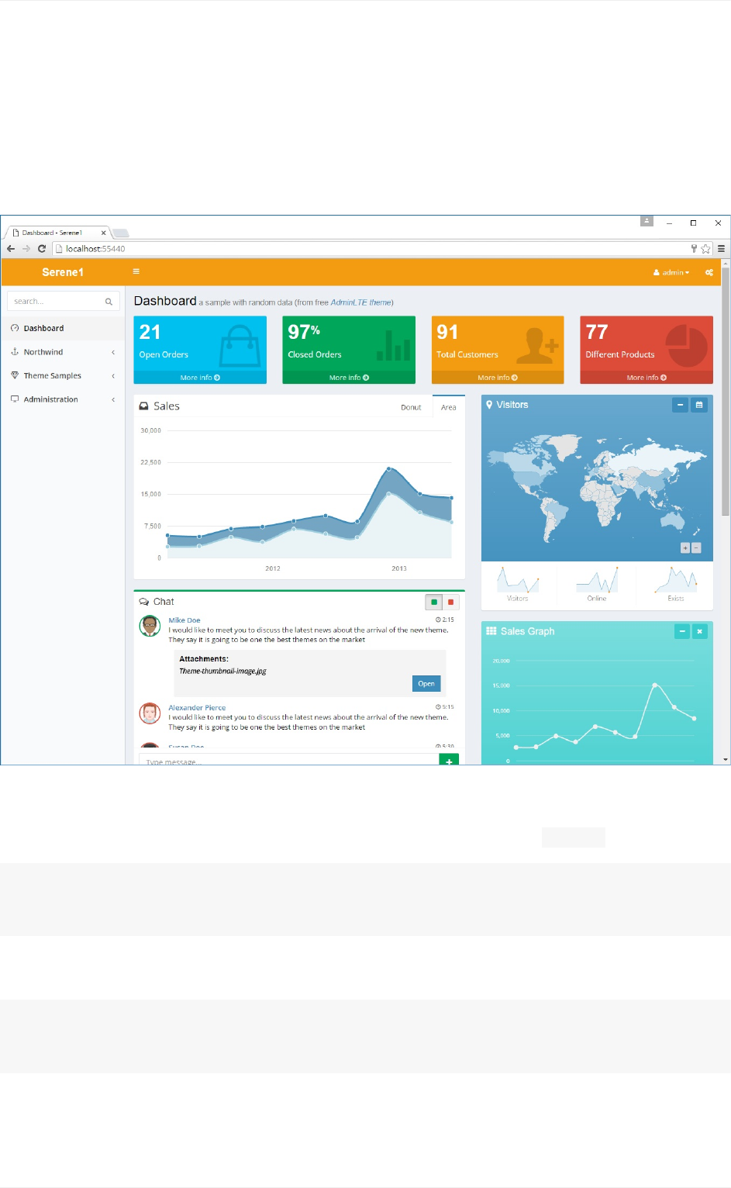Click the browser profile user icon

[x=647, y=221]
